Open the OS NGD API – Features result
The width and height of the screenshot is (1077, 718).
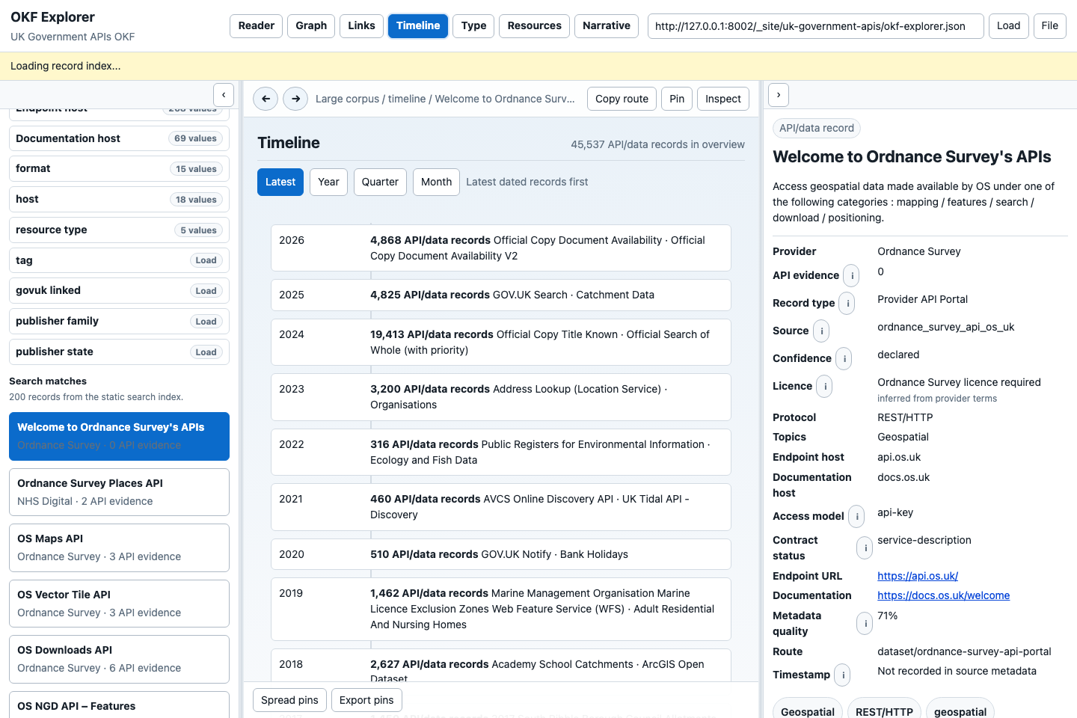(x=119, y=705)
